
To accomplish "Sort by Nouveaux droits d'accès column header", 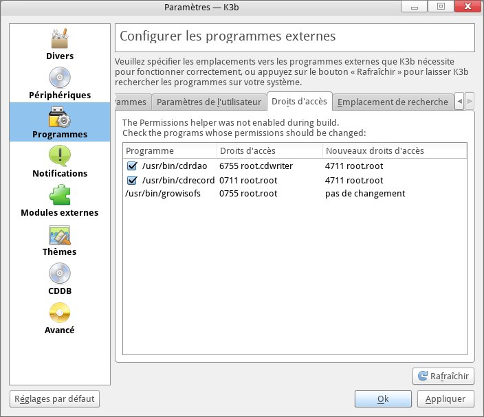I will (x=395, y=151).
